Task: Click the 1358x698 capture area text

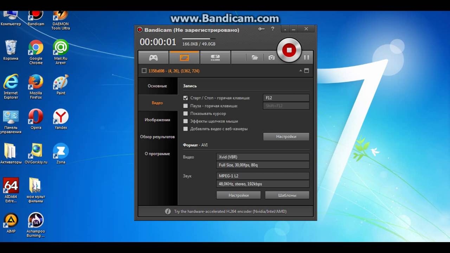Action: click(x=174, y=71)
